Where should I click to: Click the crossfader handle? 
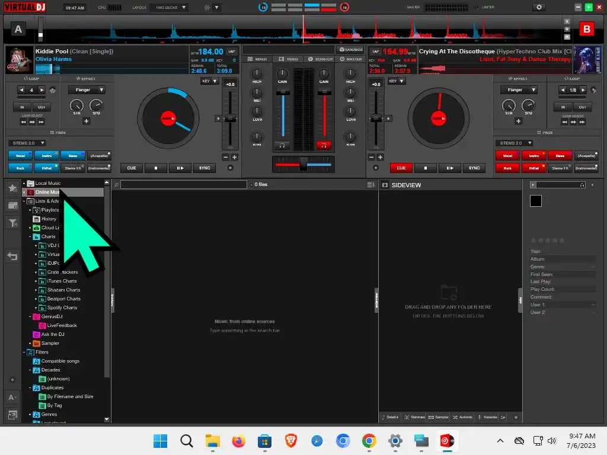coord(303,165)
